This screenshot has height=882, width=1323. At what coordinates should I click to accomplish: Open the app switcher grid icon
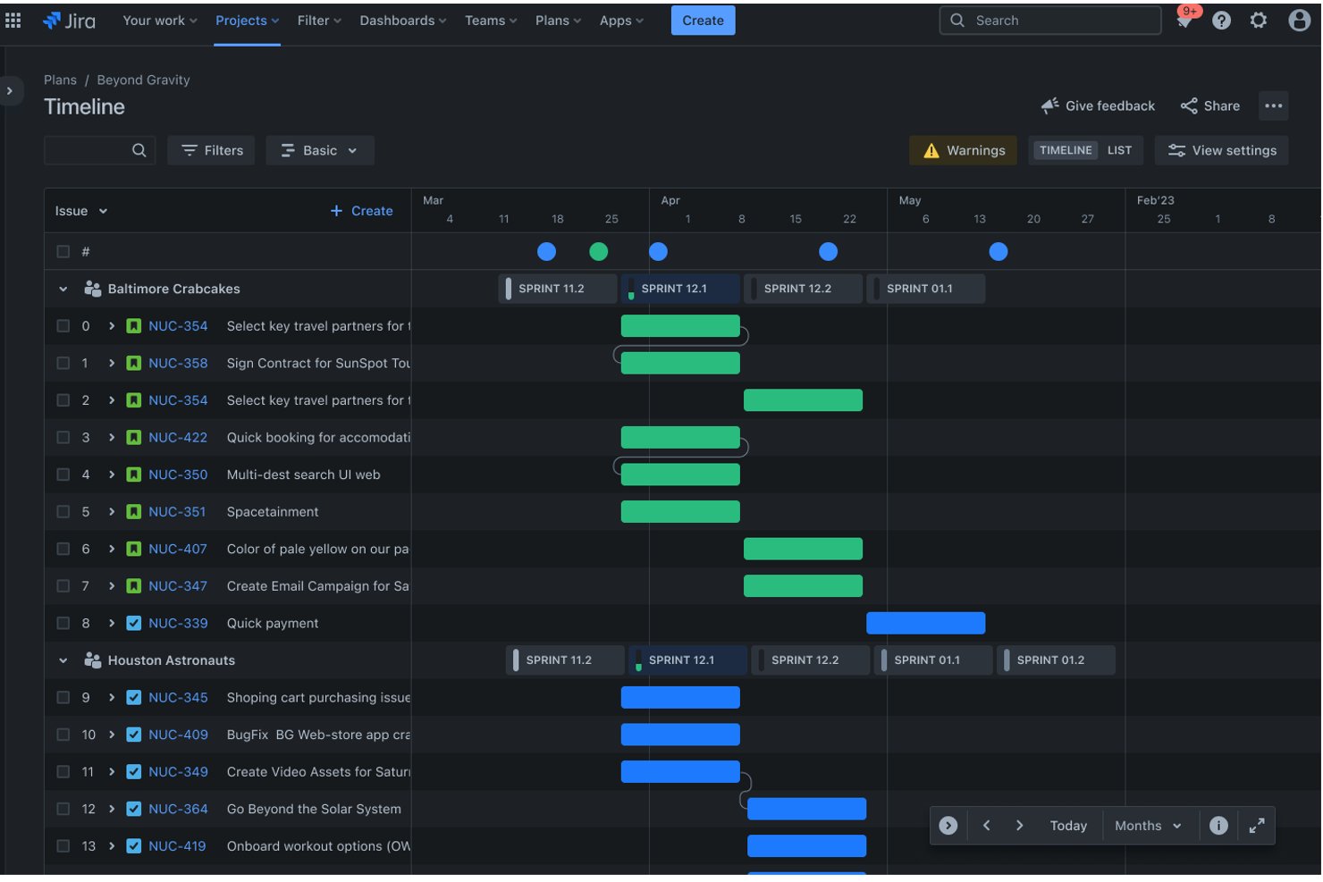pos(13,20)
